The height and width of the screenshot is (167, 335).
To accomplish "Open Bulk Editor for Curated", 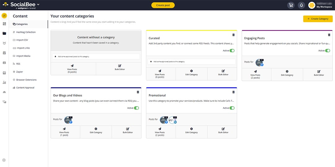I will (x=222, y=74).
